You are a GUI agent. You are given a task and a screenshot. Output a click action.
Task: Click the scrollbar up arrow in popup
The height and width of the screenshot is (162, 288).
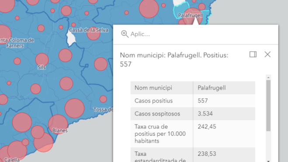coord(268,77)
